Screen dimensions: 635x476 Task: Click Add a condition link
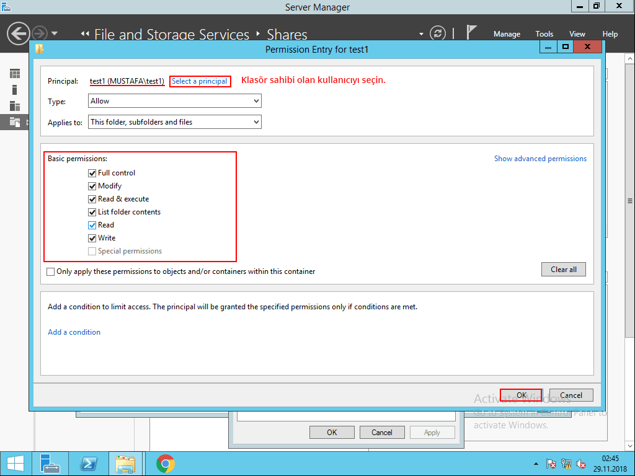[x=74, y=332]
